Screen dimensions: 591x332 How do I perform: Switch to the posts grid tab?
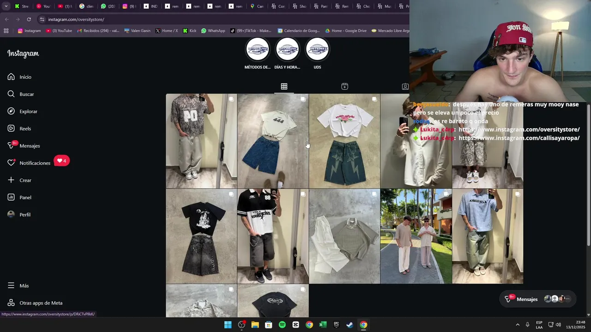[284, 86]
